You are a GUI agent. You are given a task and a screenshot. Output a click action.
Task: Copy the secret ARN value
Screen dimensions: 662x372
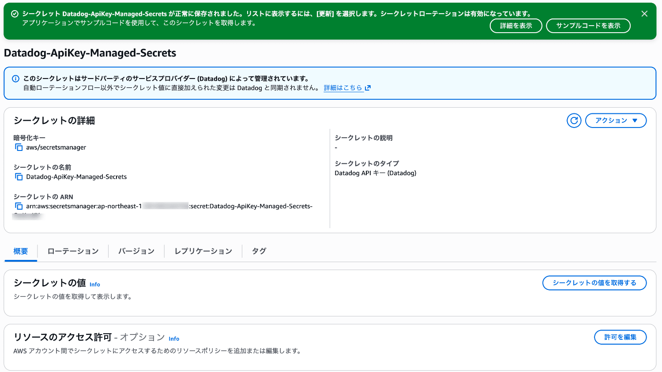(19, 206)
